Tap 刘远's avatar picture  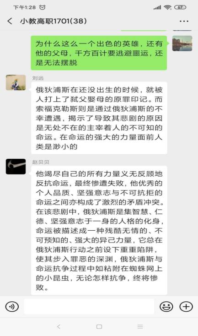16,82
